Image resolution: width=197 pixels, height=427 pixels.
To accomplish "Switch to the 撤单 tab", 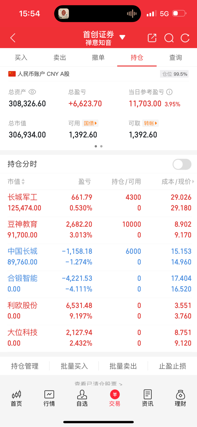I will 98,57.
